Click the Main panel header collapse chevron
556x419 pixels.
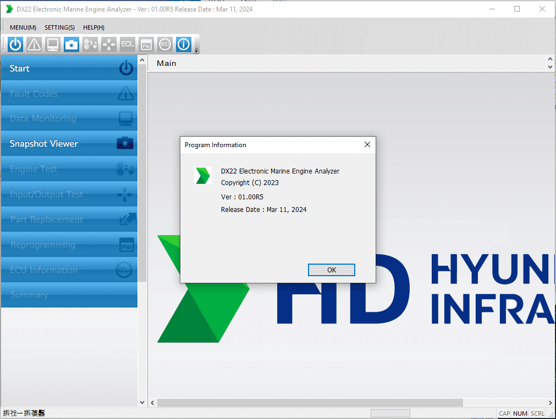pyautogui.click(x=550, y=59)
